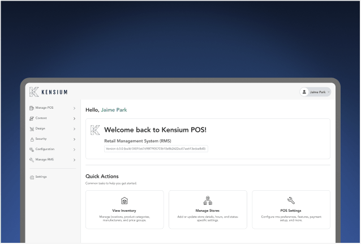Click the Content sidebar icon

pos(32,118)
